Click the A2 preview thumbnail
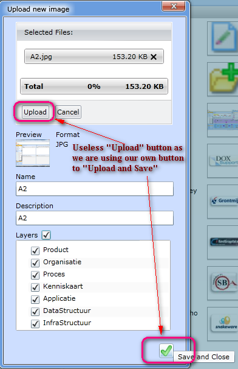 tap(33, 153)
